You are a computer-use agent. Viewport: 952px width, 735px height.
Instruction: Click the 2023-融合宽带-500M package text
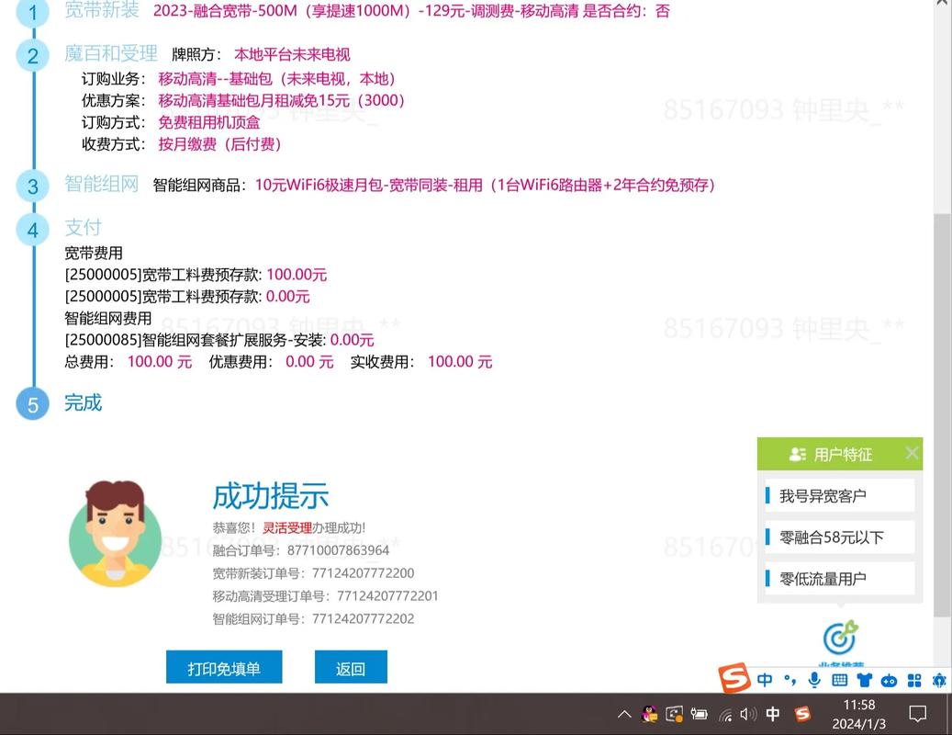point(411,10)
